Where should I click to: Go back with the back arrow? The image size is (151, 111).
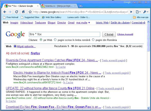[x=5, y=12]
